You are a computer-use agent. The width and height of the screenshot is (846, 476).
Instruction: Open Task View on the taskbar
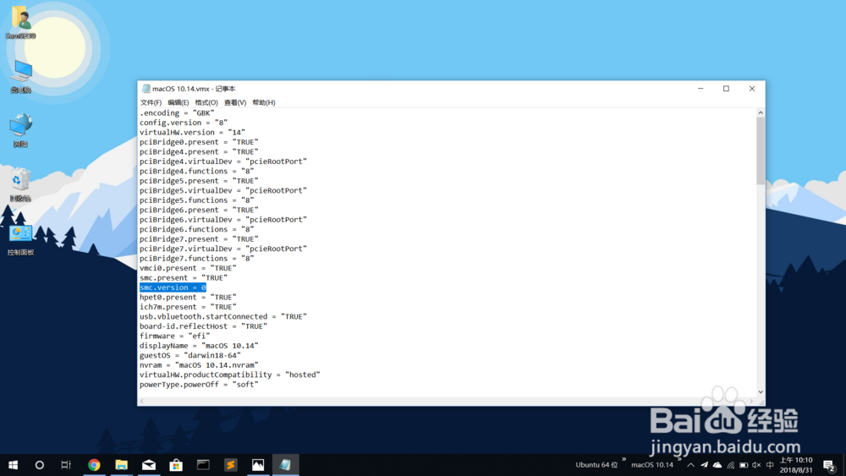(66, 465)
